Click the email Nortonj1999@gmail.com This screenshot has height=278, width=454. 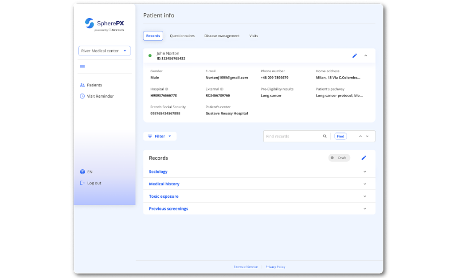[x=227, y=78]
